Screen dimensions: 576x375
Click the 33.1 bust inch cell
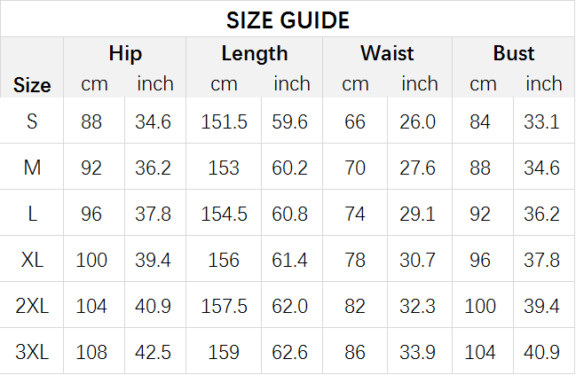tap(541, 121)
